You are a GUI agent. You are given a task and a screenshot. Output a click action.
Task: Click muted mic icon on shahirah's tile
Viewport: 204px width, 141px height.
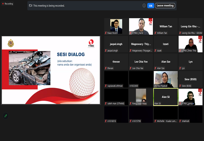tap(180, 121)
